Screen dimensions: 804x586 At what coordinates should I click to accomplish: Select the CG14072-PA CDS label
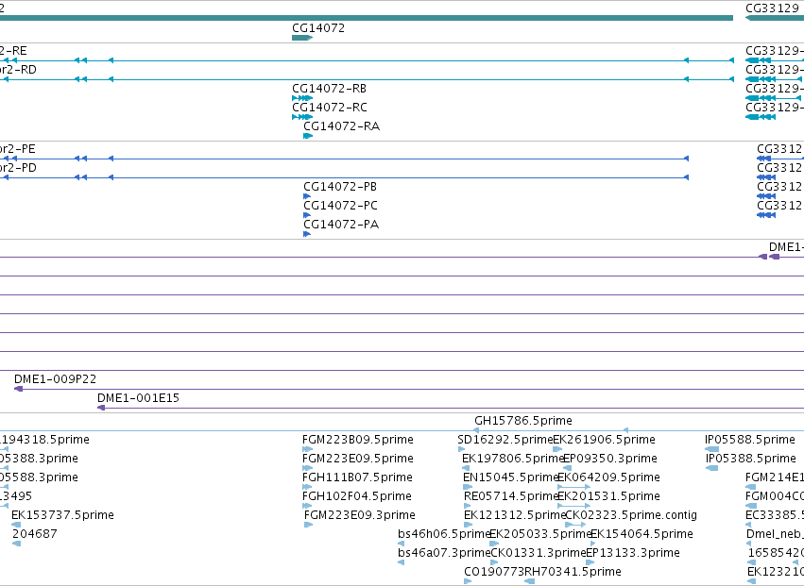click(341, 225)
